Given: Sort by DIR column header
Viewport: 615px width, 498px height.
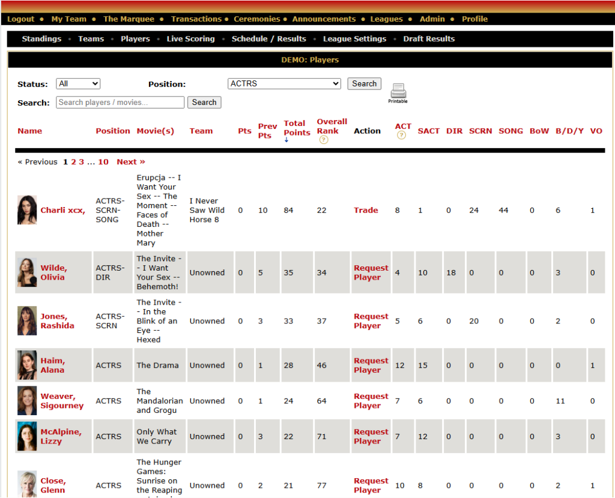Looking at the screenshot, I should click(x=454, y=131).
